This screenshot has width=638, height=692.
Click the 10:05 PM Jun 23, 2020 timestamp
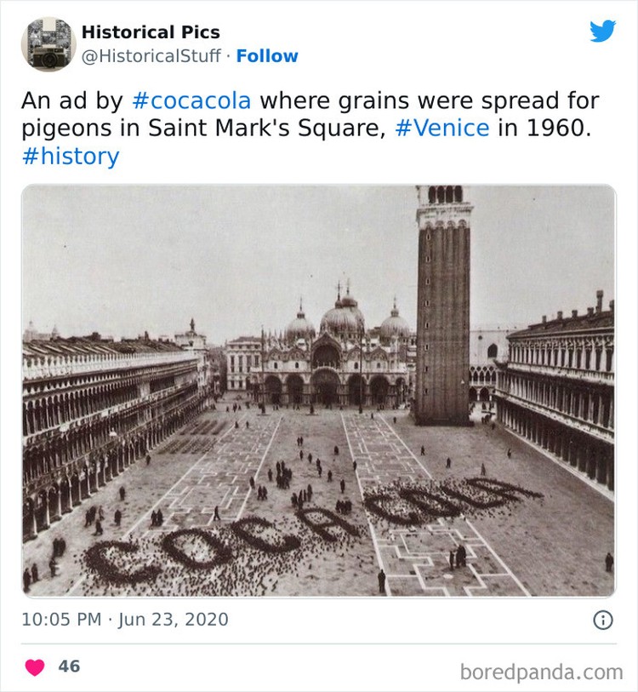(x=125, y=619)
